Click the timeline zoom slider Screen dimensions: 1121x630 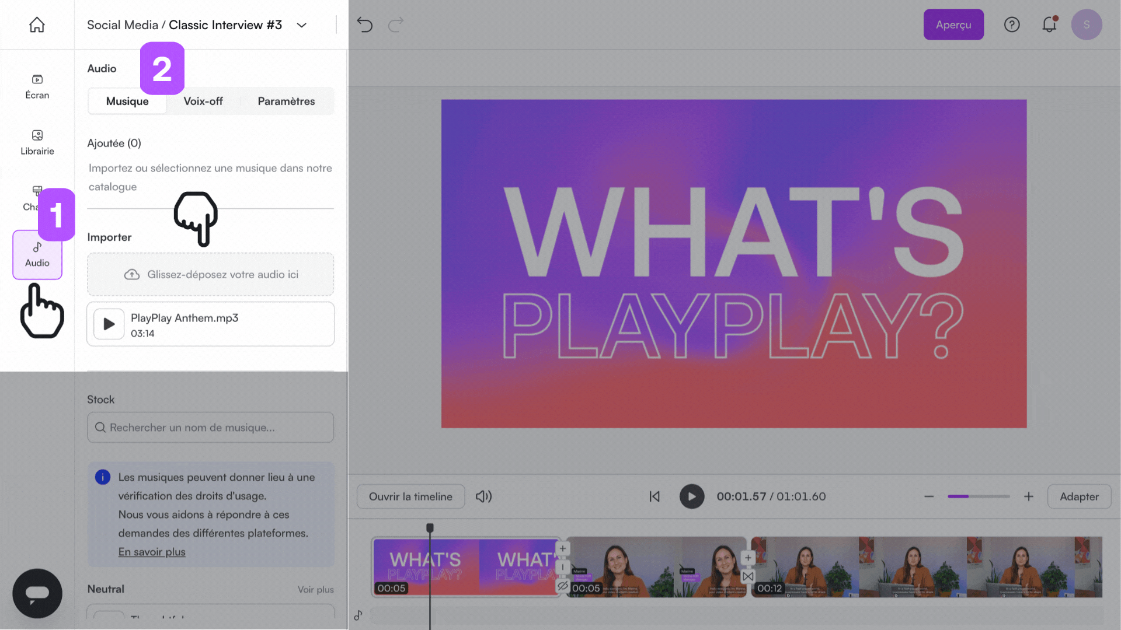978,496
